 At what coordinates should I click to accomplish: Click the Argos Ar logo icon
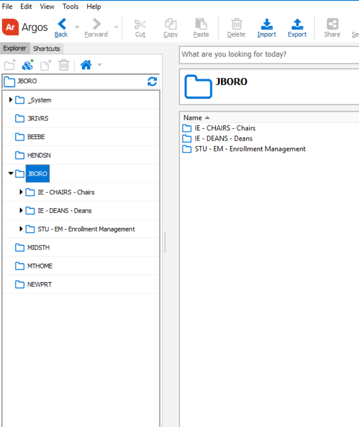(x=10, y=27)
